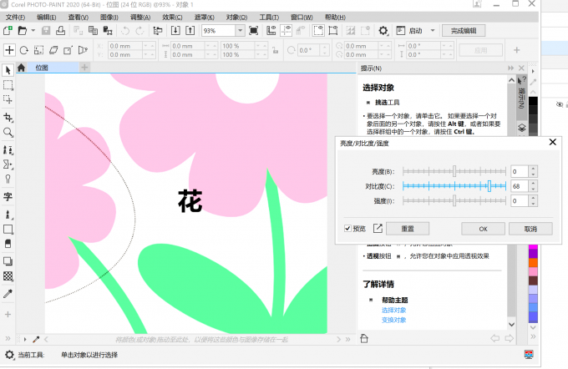Image resolution: width=568 pixels, height=369 pixels.
Task: Open the 图像(I) menu
Action: [x=109, y=18]
